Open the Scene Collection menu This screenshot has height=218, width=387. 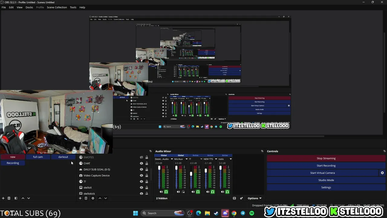[57, 7]
